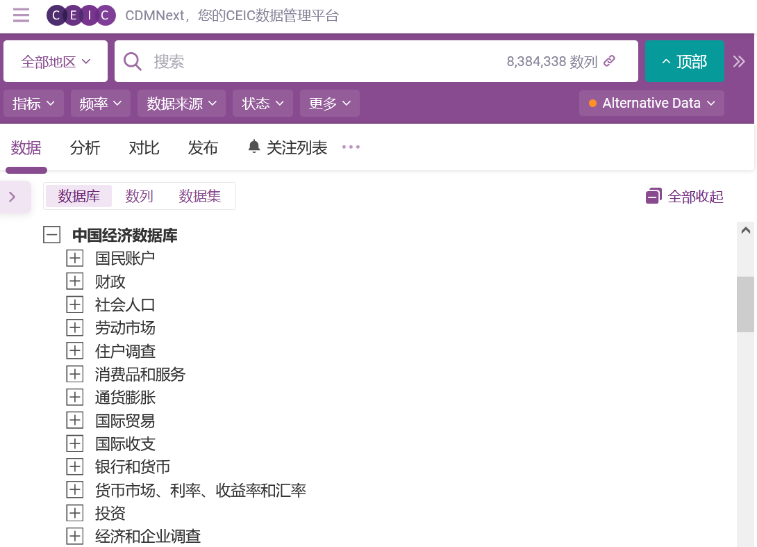Open the Alternative Data dropdown
The image size is (757, 547).
(x=651, y=103)
